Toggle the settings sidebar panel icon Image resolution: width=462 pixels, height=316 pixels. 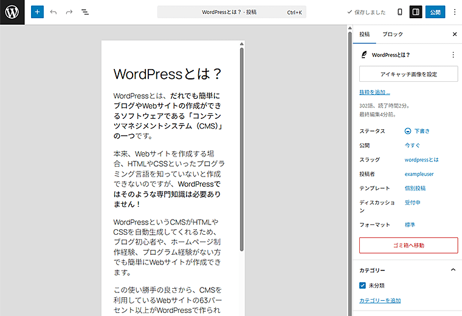point(416,12)
